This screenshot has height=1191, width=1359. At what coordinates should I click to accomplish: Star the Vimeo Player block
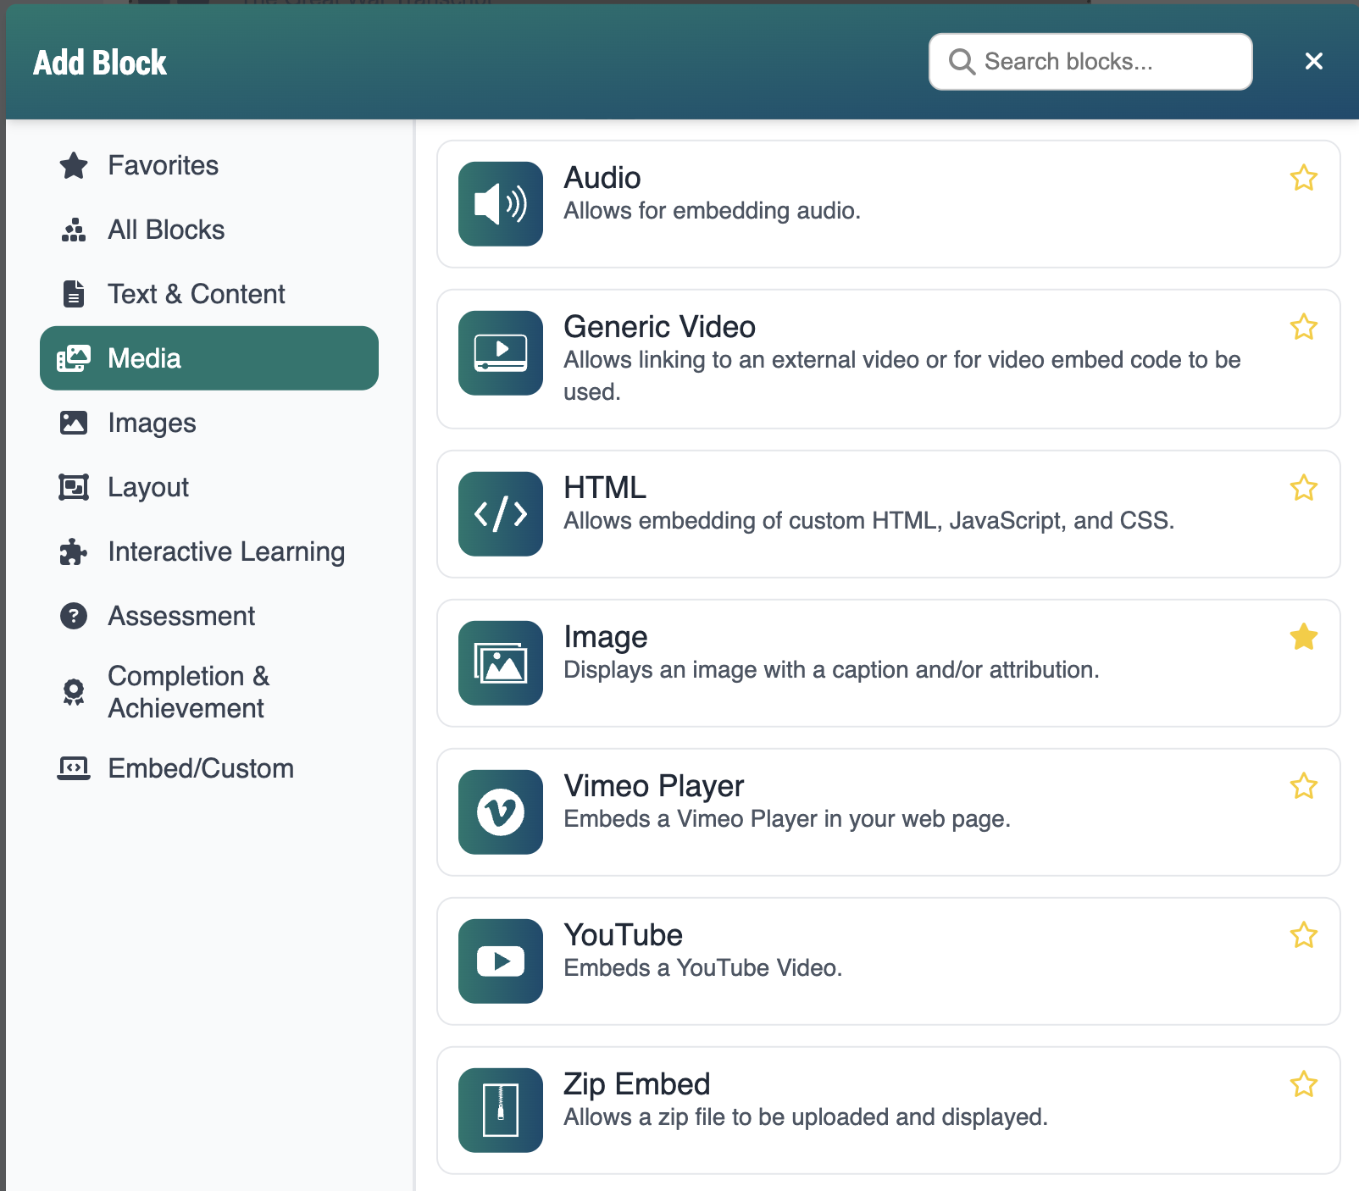[1304, 786]
